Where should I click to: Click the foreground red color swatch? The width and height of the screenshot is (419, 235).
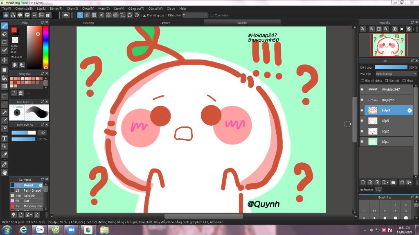coord(14,30)
